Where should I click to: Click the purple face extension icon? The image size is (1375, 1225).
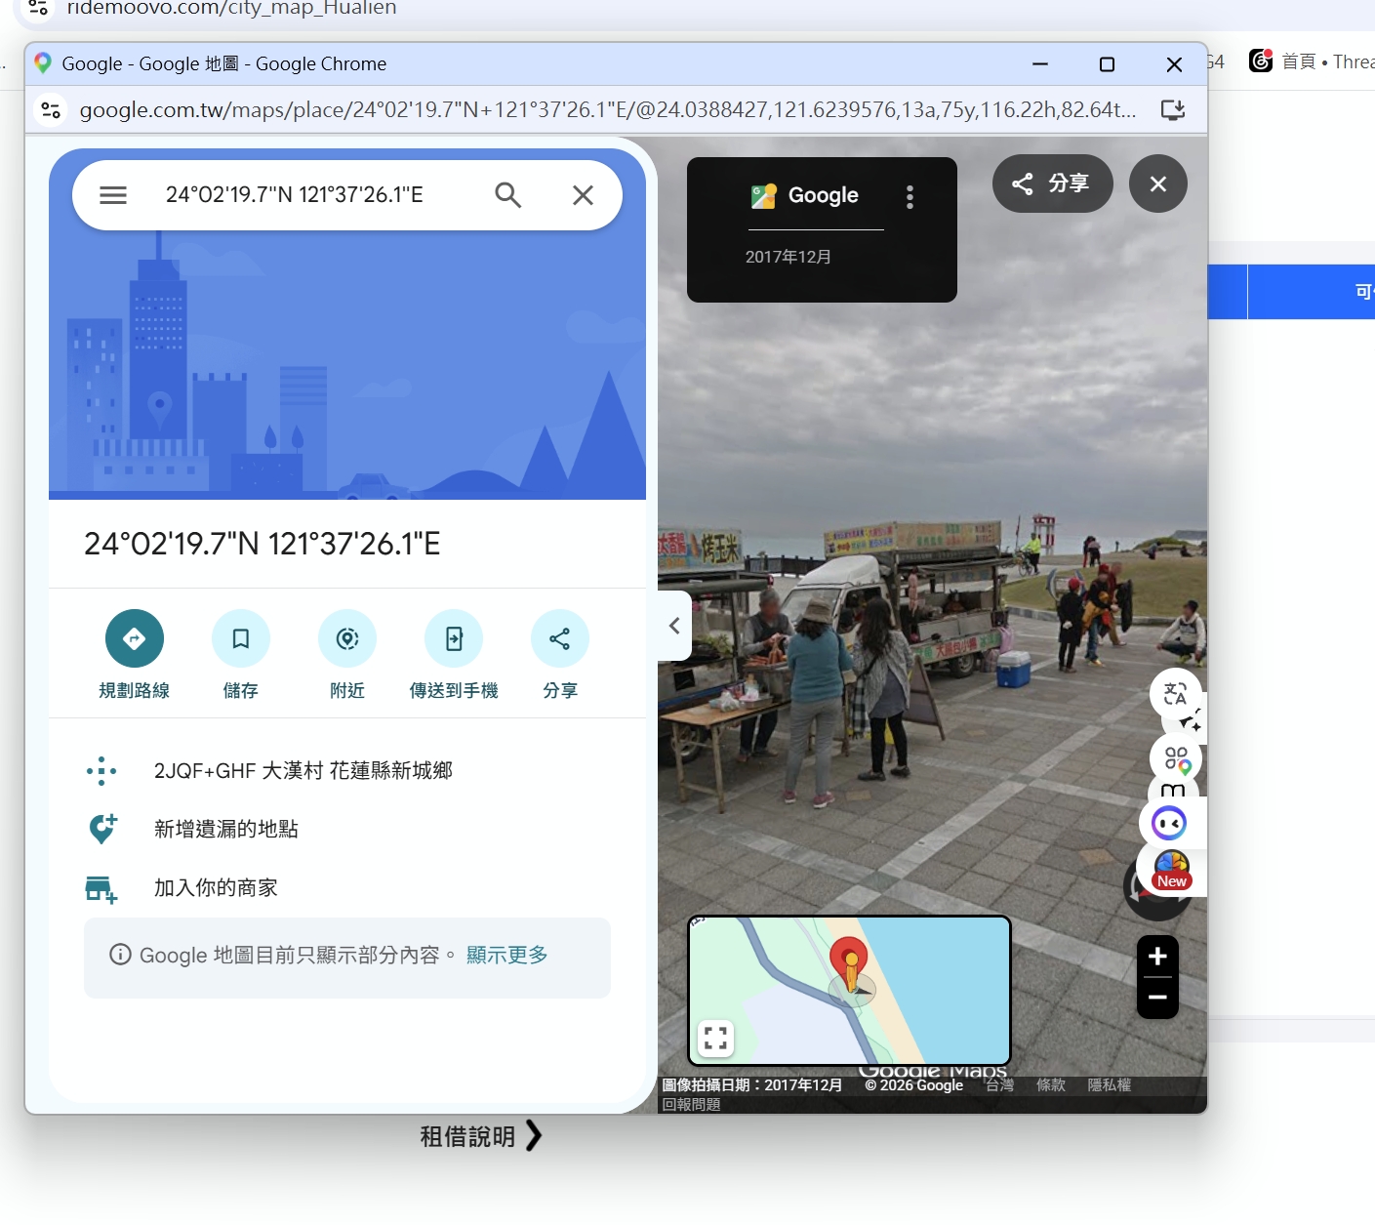pos(1169,823)
